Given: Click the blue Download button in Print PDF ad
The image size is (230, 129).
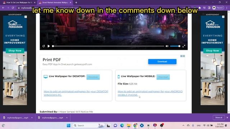Looking at the screenshot, I should (x=162, y=62).
